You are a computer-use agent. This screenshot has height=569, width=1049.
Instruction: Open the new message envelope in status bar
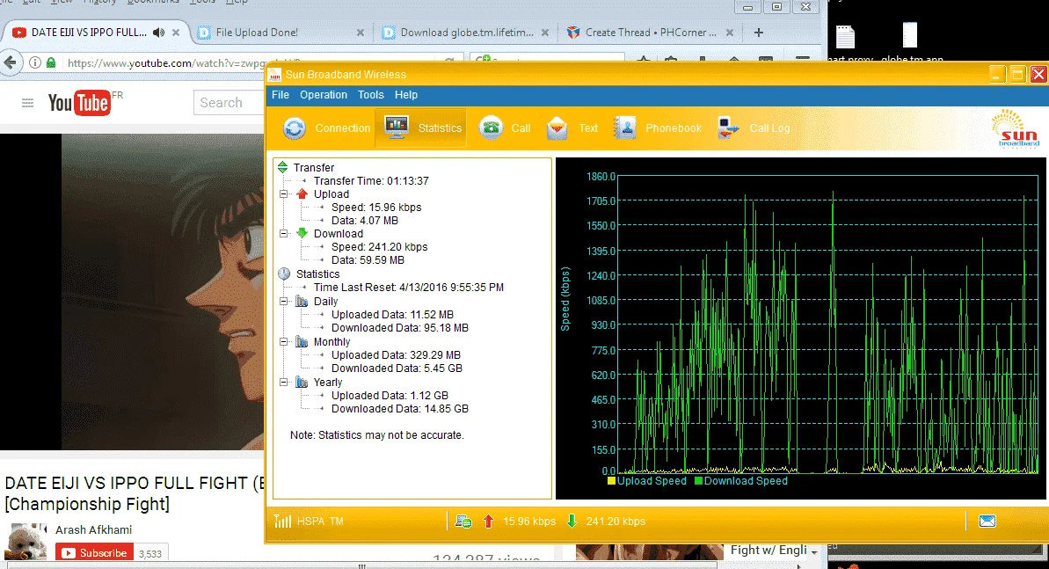987,521
